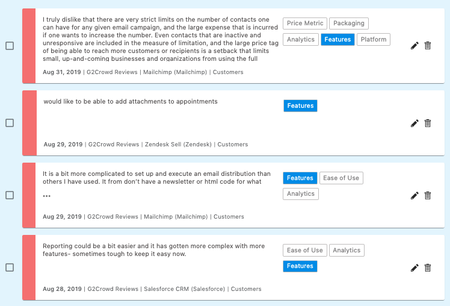Toggle the Platform tag
The width and height of the screenshot is (450, 306).
click(374, 40)
